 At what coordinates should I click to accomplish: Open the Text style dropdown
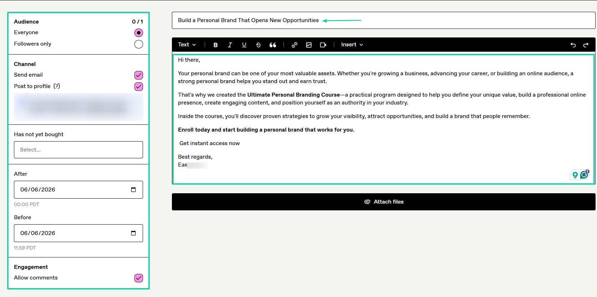click(x=187, y=45)
